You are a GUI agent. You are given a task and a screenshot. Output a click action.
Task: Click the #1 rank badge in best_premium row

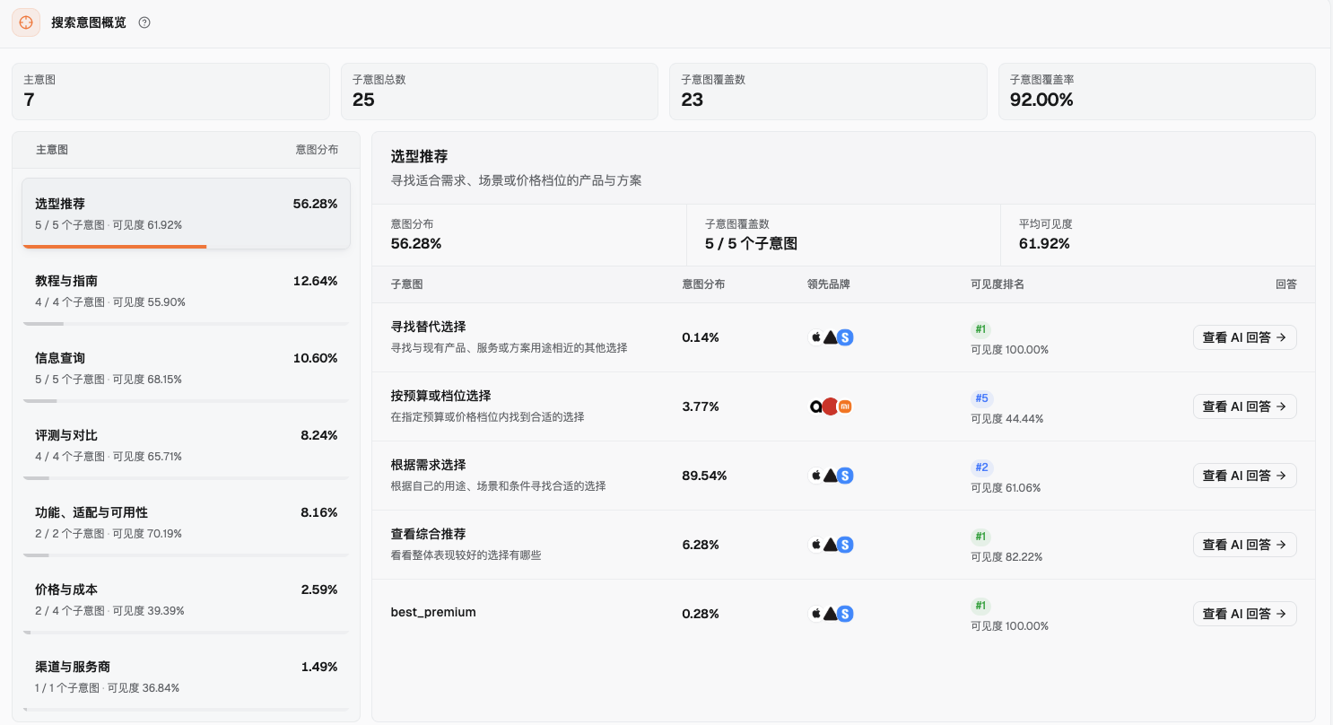coord(980,606)
